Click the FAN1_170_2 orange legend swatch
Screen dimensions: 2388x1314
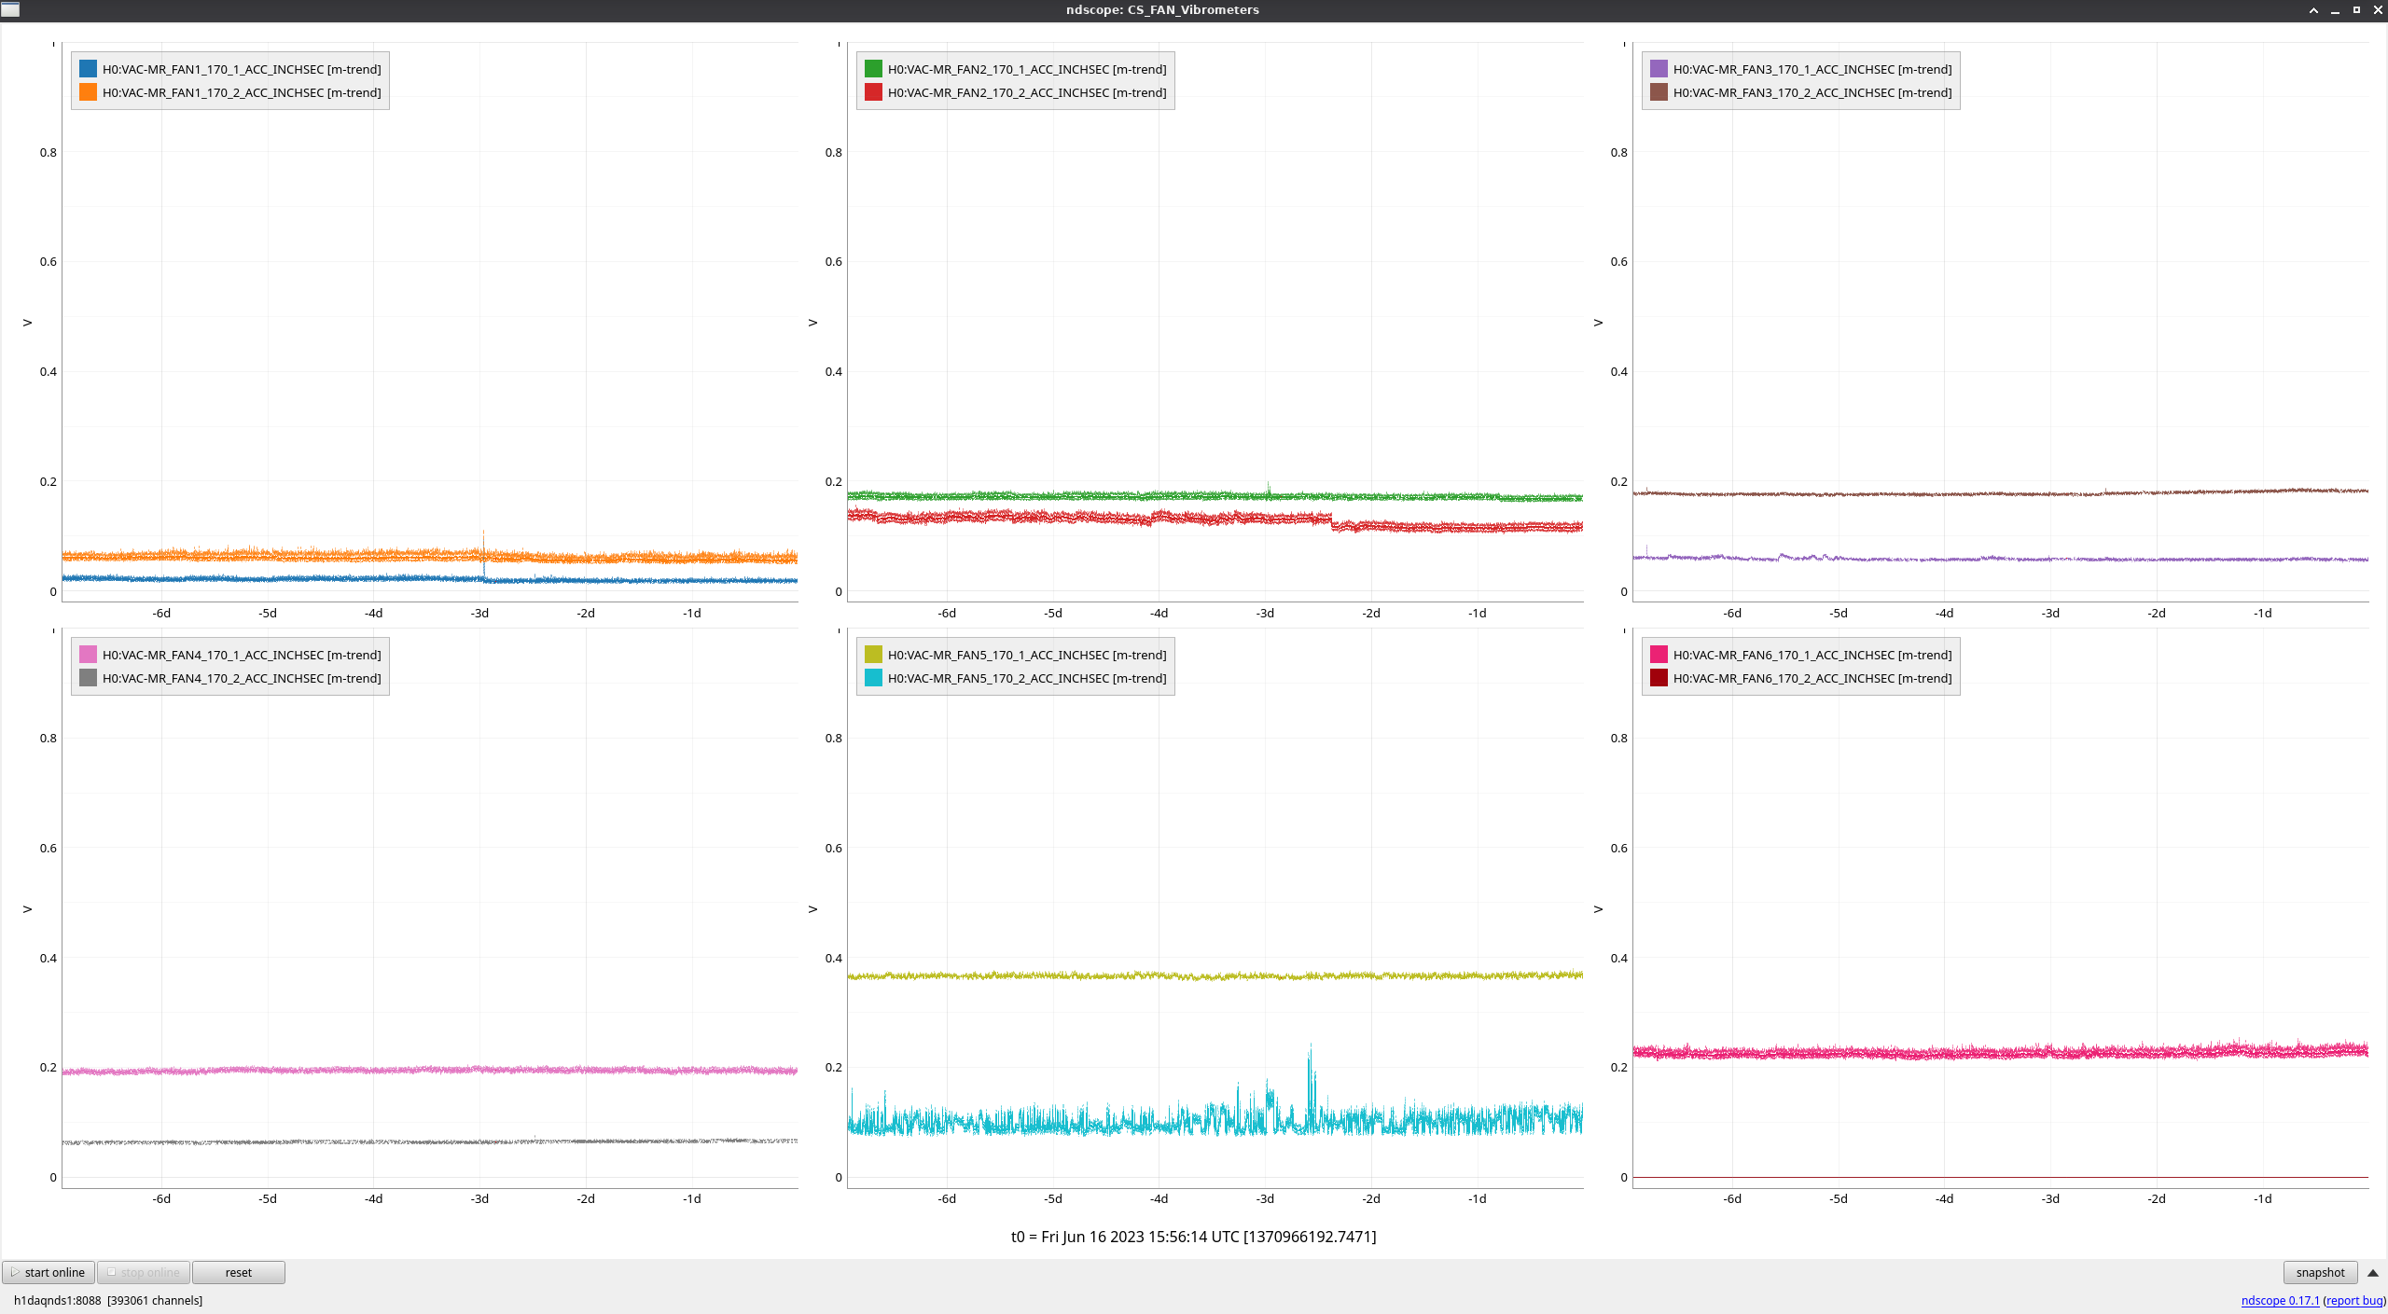(88, 92)
